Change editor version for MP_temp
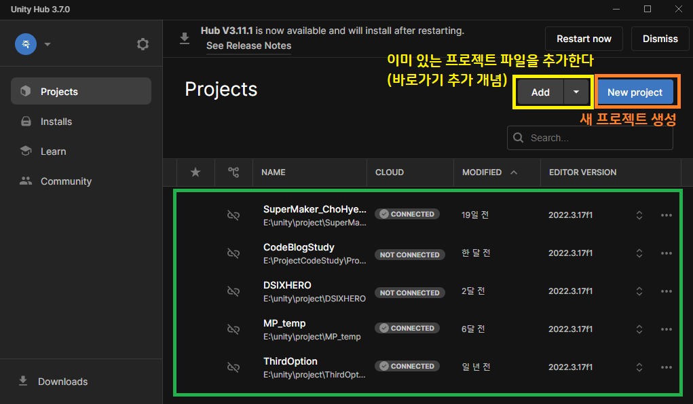Screen dimensions: 693x404 coord(639,329)
